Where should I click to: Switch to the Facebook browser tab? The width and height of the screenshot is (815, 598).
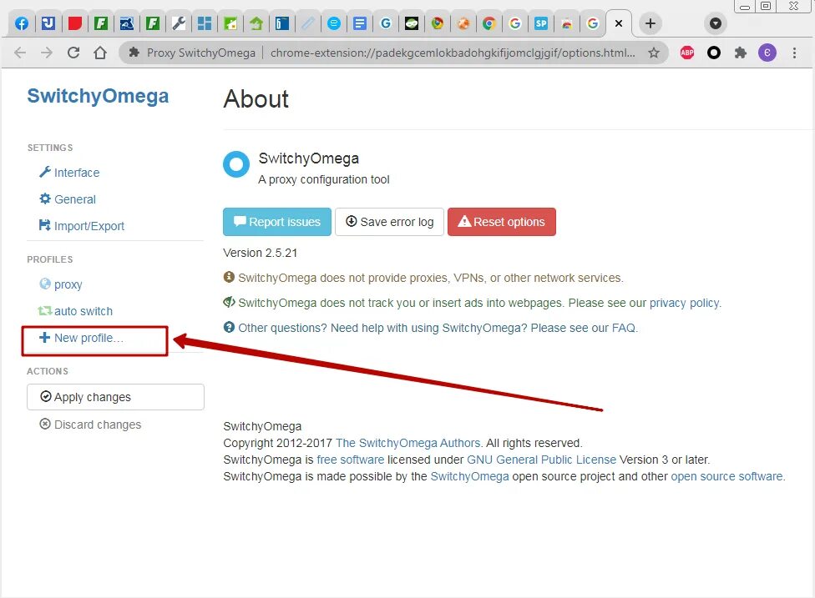(22, 23)
